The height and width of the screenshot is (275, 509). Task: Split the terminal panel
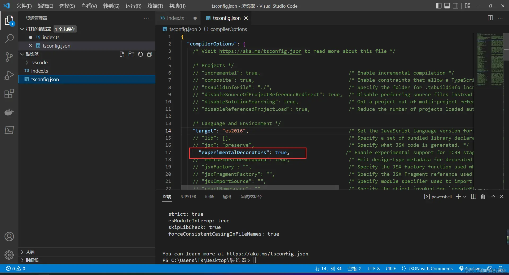pyautogui.click(x=474, y=196)
